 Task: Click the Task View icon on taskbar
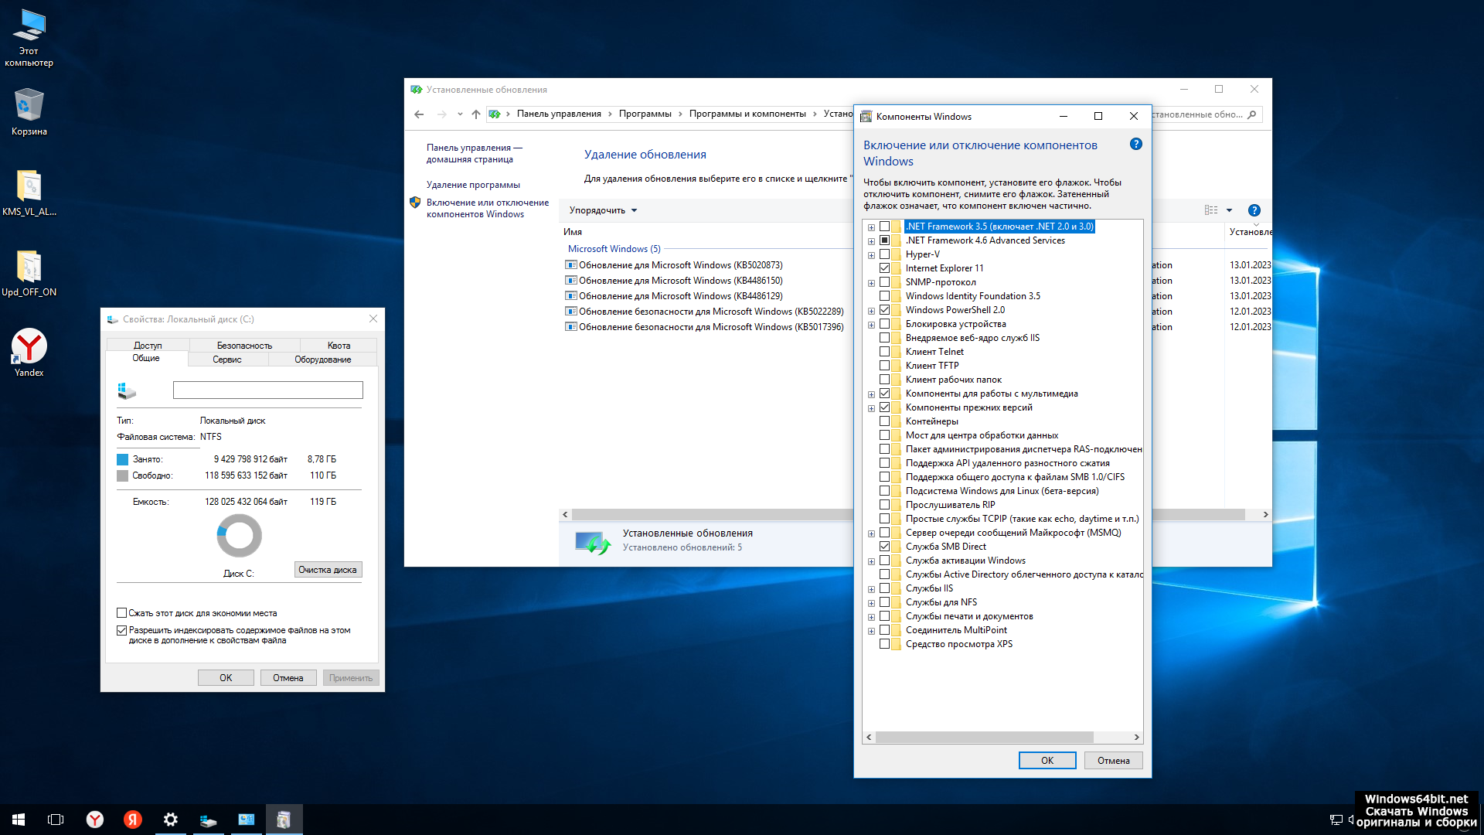(56, 820)
